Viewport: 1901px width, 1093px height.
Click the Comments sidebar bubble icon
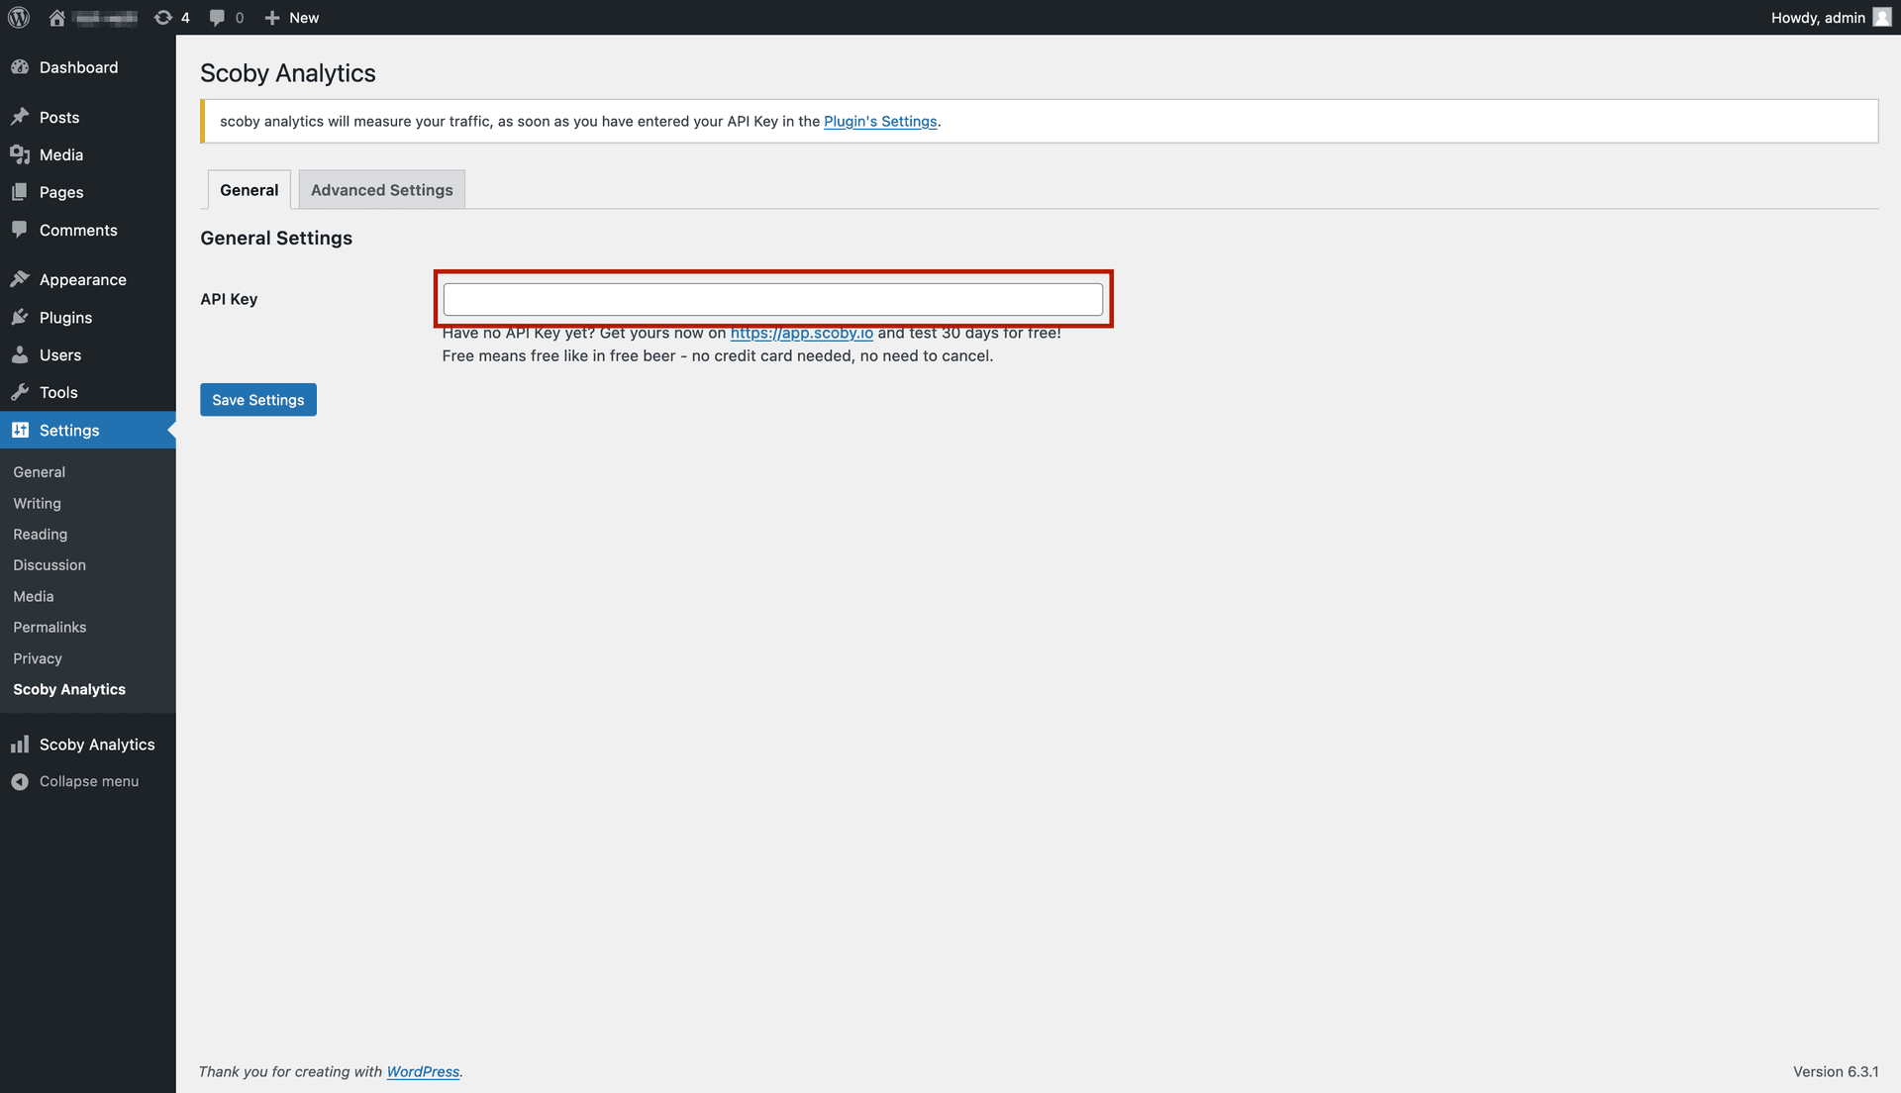coord(20,230)
